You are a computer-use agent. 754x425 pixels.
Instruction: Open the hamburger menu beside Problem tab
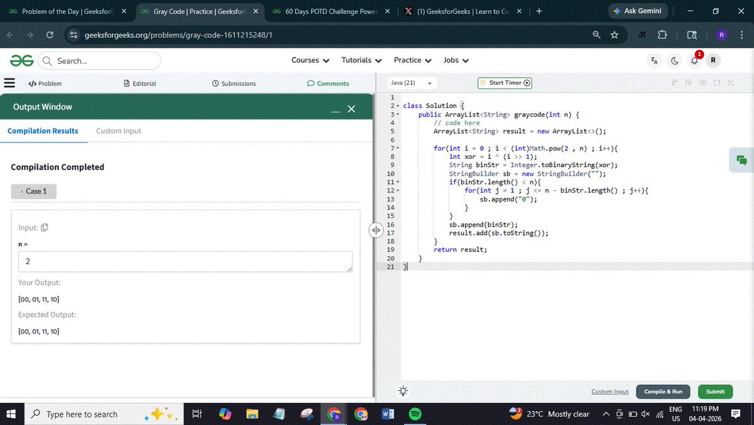[9, 83]
